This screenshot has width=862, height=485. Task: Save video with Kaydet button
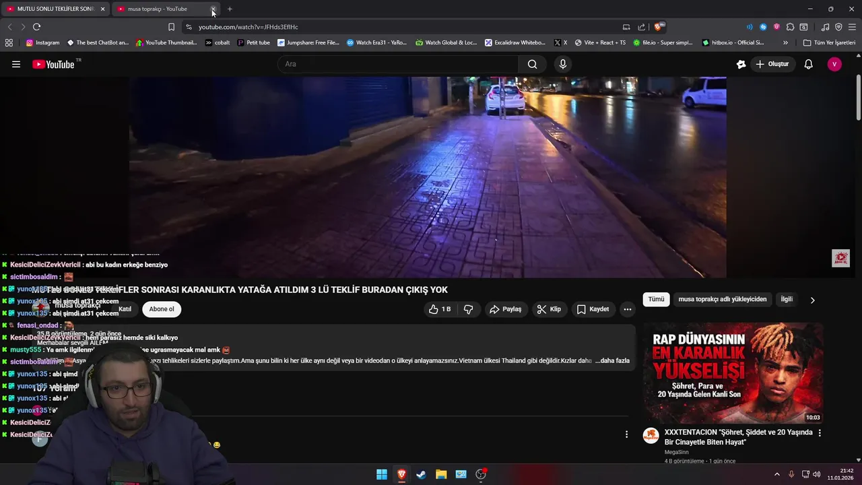593,309
